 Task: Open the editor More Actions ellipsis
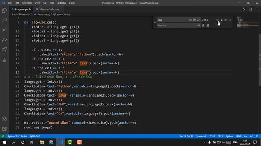(x=256, y=9)
